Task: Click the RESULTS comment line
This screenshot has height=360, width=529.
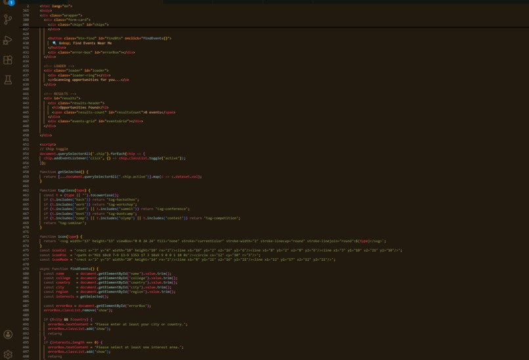Action: point(60,93)
